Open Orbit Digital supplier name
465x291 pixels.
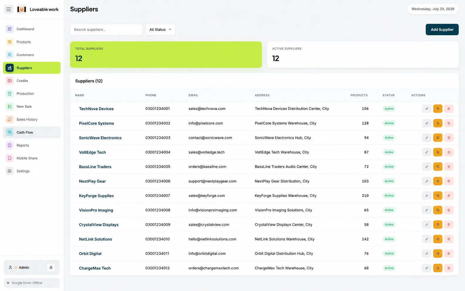90,254
